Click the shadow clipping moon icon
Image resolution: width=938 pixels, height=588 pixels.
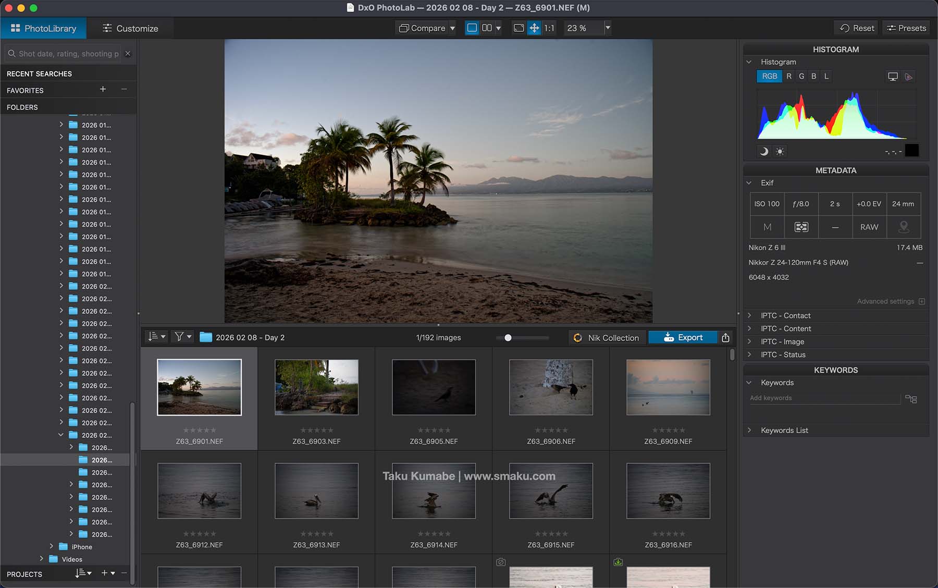[764, 151]
